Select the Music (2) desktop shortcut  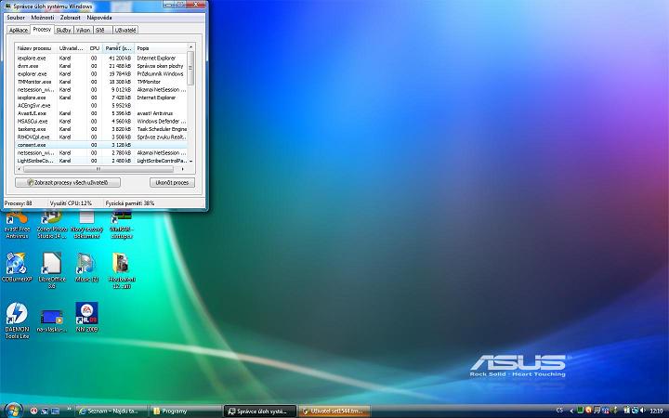(x=86, y=268)
